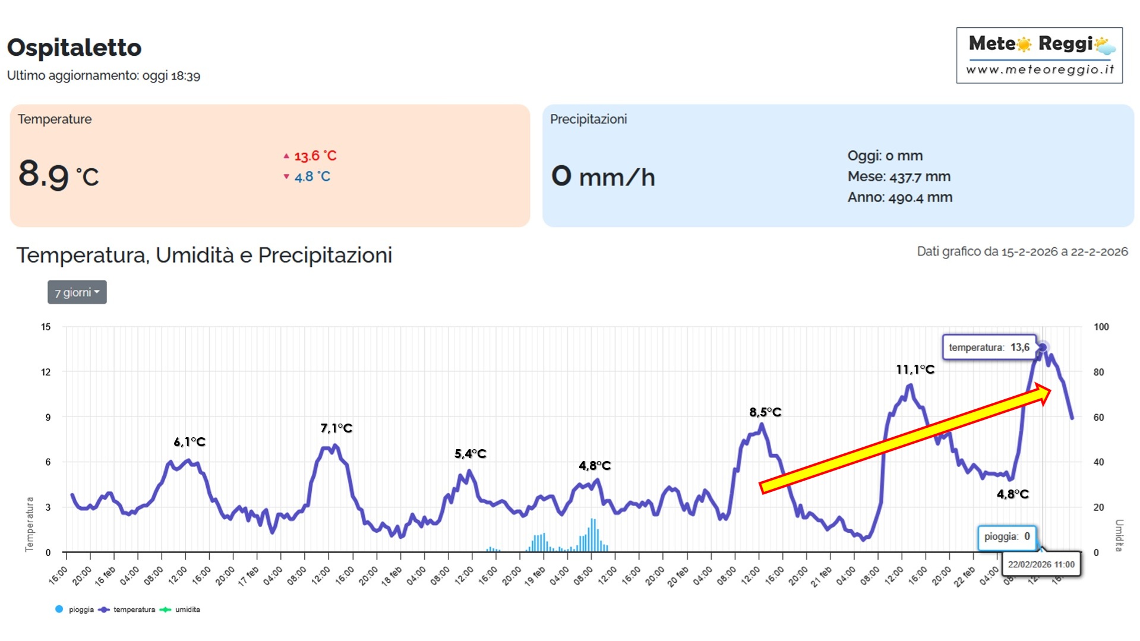This screenshot has height=641, width=1140.
Task: Click the 11,1°C peak label
Action: [x=915, y=370]
